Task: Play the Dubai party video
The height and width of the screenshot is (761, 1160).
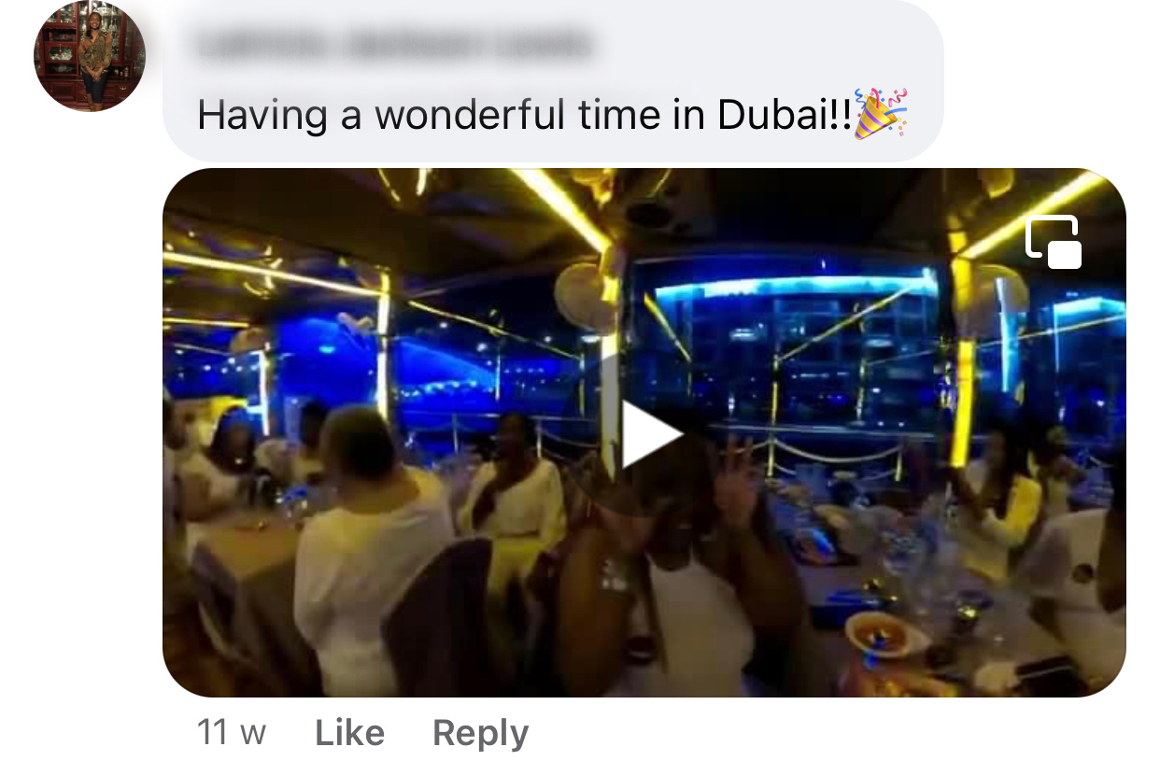Action: click(651, 434)
